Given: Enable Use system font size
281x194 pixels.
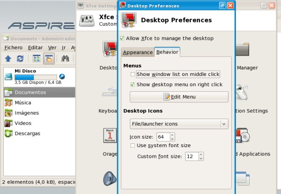Looking at the screenshot, I should 133,146.
